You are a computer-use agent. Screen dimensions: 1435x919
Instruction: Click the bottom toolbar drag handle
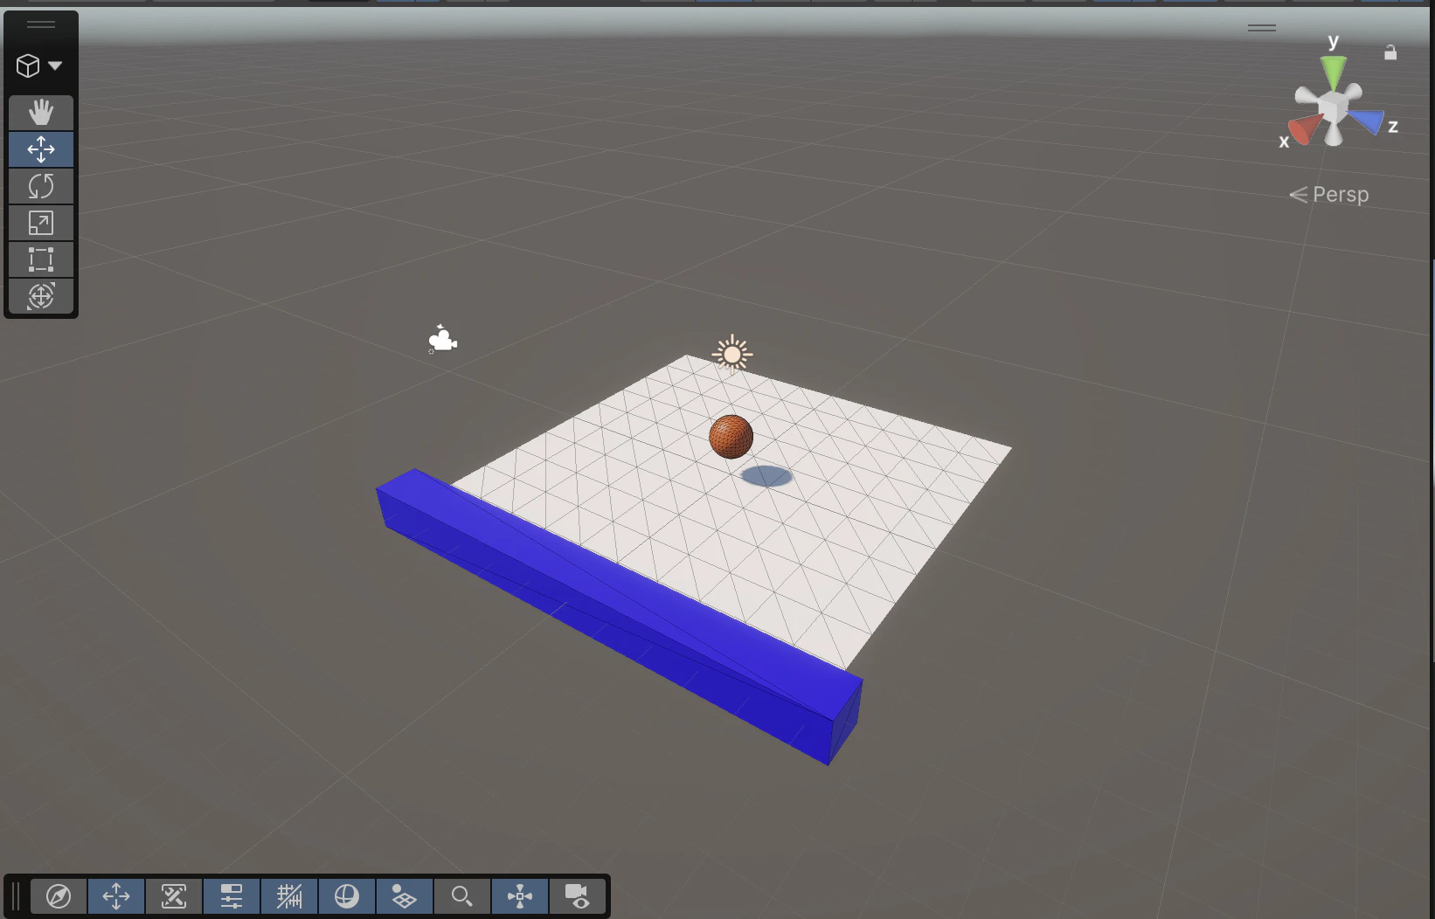(x=16, y=896)
